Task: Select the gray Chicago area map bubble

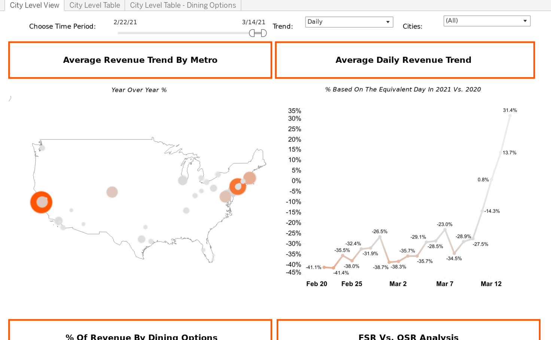Action: [183, 180]
